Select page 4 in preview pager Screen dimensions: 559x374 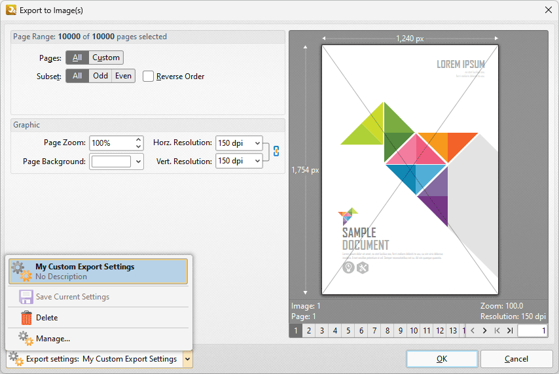335,331
